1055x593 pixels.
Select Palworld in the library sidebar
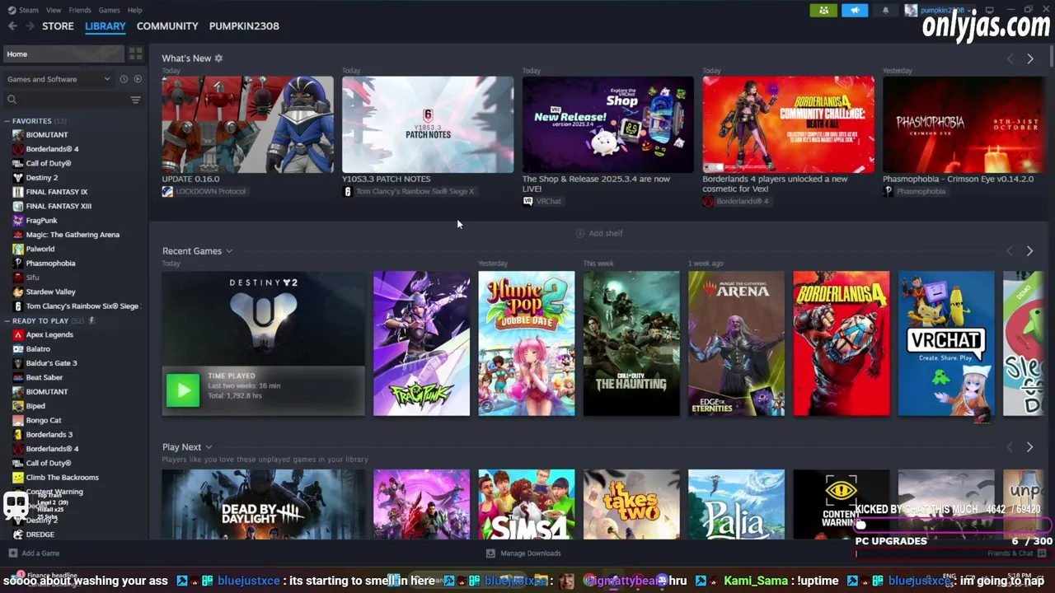pos(40,249)
